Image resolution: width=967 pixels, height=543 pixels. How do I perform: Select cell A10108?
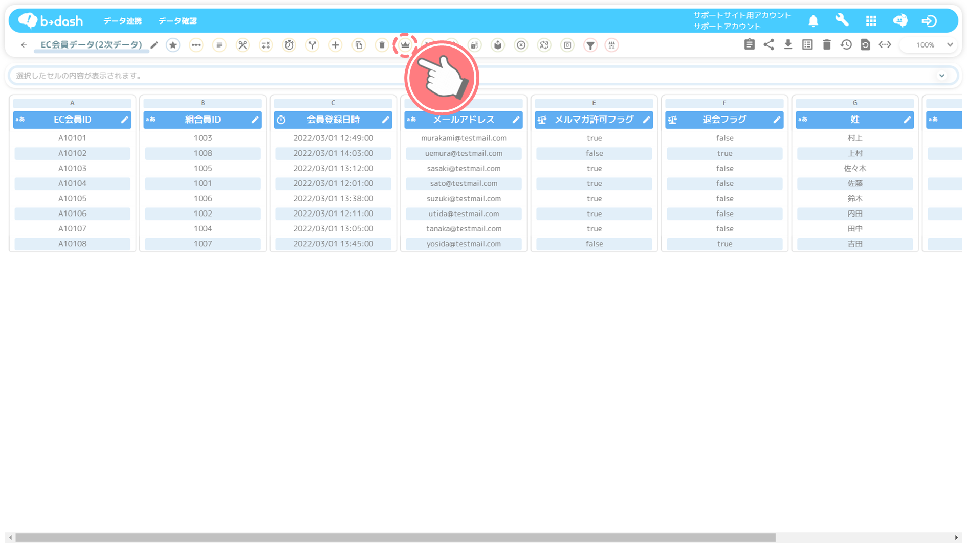pyautogui.click(x=72, y=244)
